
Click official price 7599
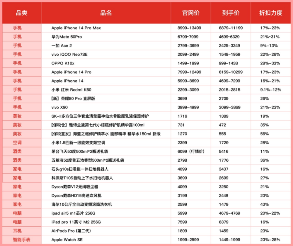coord(182,222)
